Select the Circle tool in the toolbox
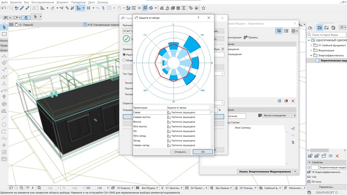347x195 pixels. point(4,125)
